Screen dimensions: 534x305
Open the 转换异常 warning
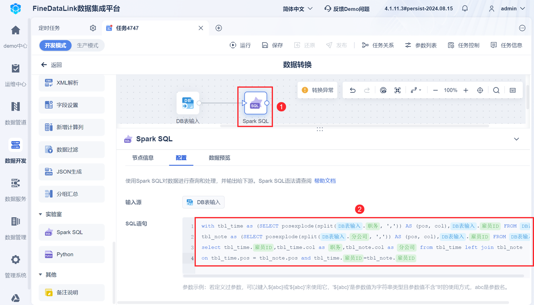tap(318, 90)
